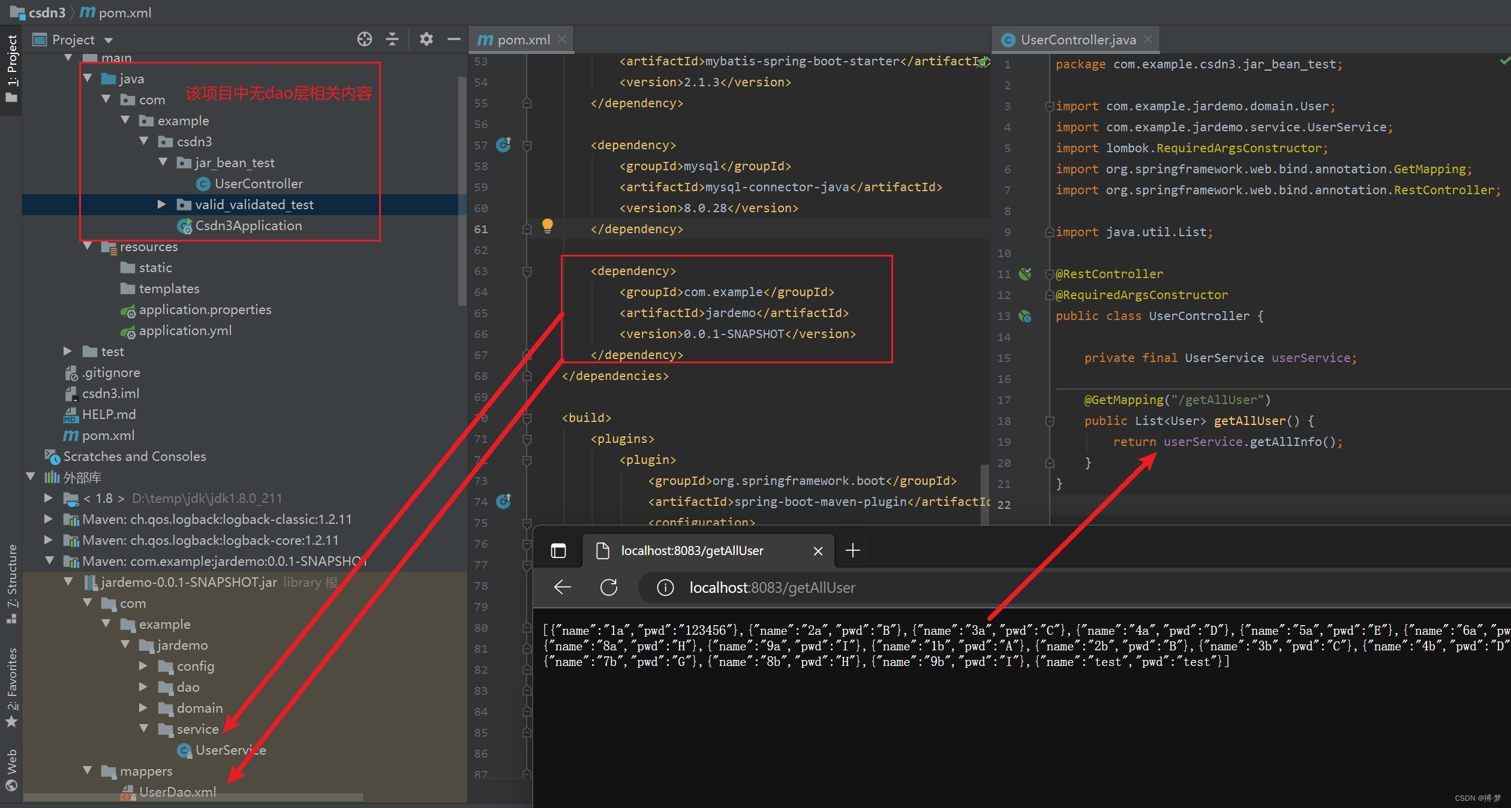This screenshot has height=808, width=1511.
Task: Click Project panel horizontal scrollbar
Action: pyautogui.click(x=193, y=798)
